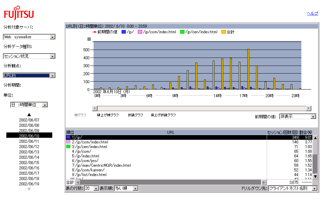Switch to 折線グラフ line chart

click(x=136, y=115)
